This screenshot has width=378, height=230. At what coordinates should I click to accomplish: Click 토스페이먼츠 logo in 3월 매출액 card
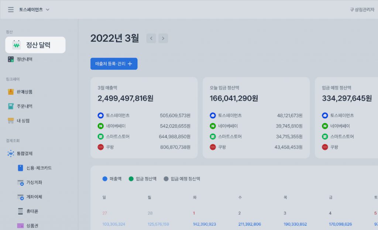coord(100,115)
